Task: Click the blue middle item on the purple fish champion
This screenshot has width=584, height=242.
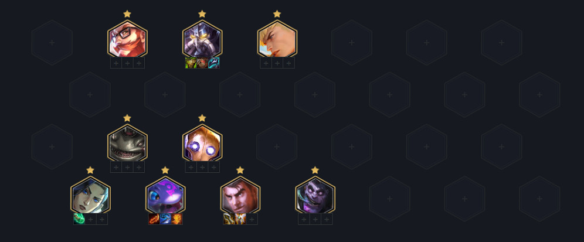Action: coord(165,219)
